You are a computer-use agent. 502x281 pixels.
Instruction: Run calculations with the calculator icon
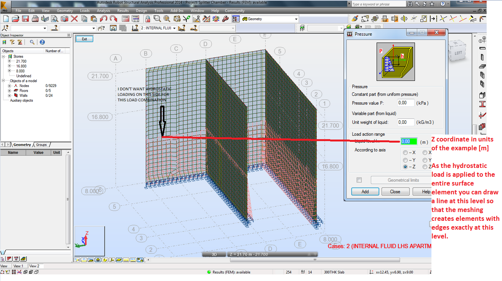[x=125, y=19]
